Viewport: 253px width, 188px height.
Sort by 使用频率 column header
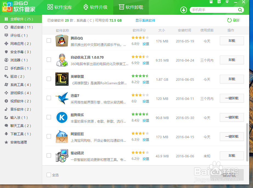207,30
